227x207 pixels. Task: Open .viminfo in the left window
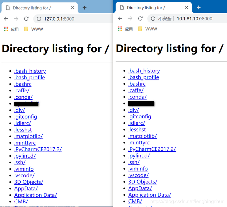coord(24,169)
